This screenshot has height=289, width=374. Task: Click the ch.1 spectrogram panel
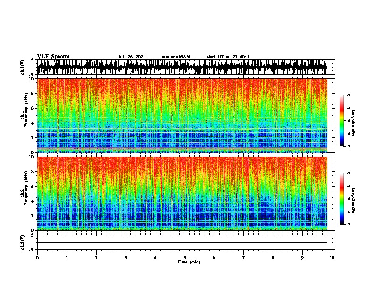click(x=182, y=115)
